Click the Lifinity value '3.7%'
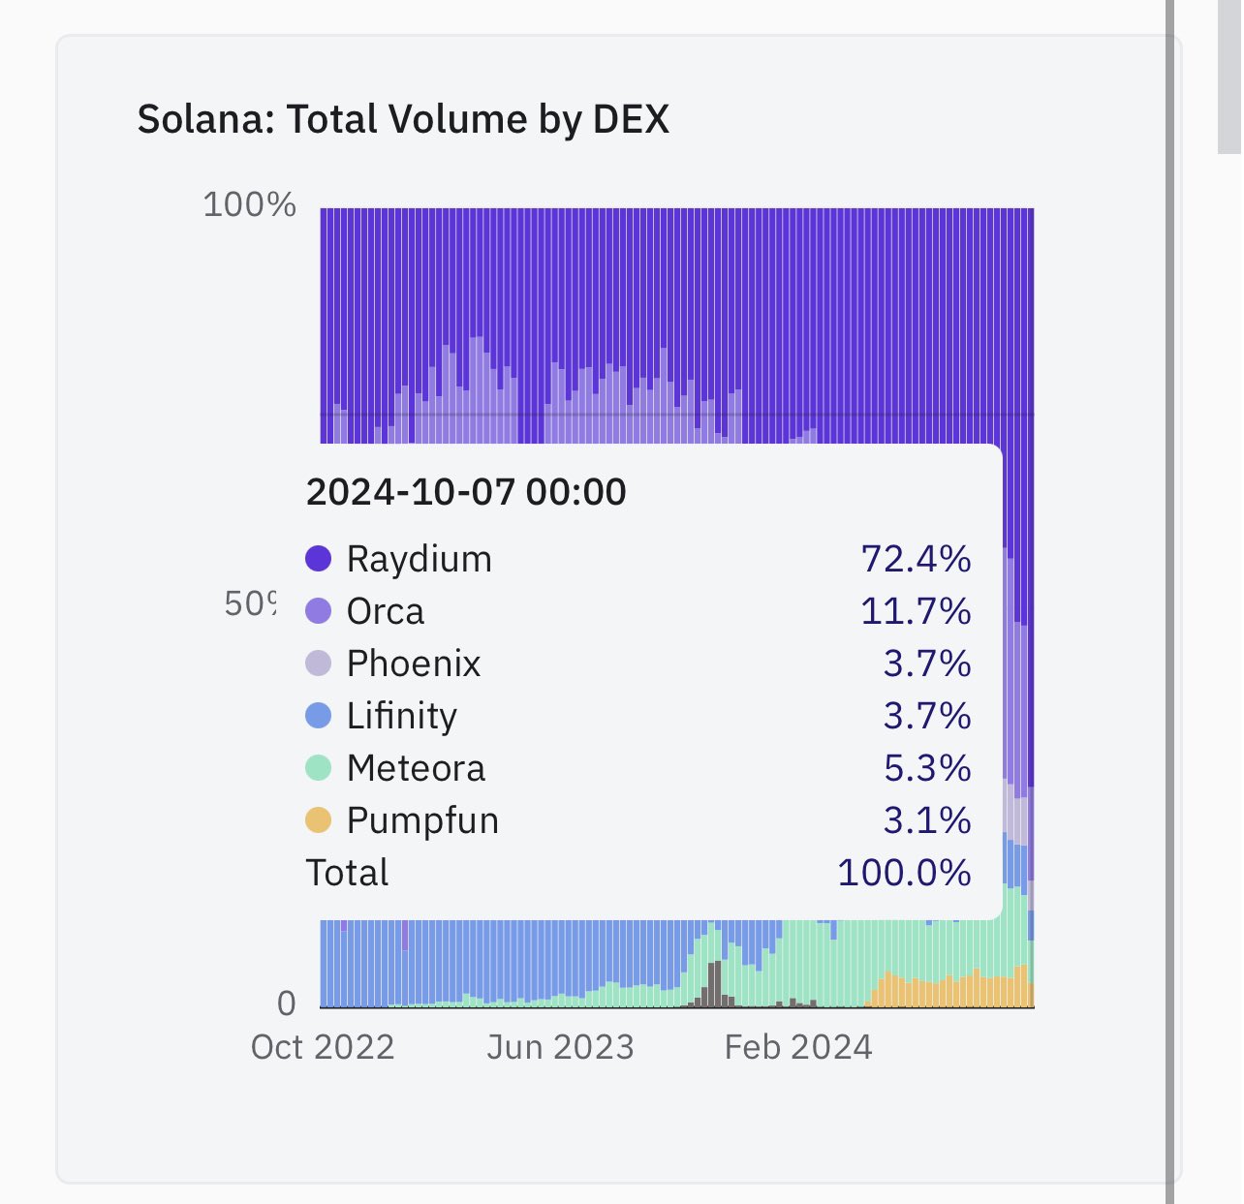 (927, 717)
